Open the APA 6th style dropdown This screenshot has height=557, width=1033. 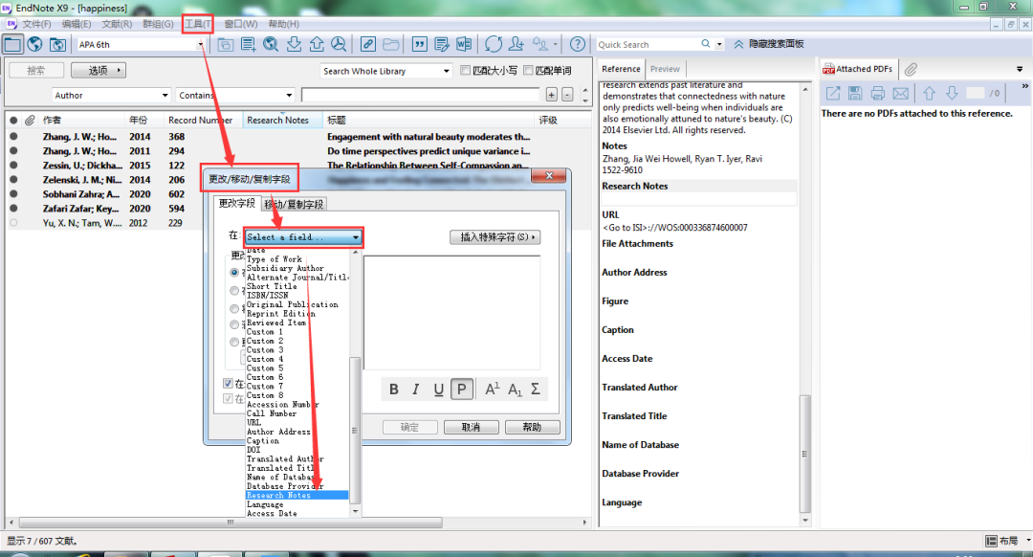click(200, 45)
